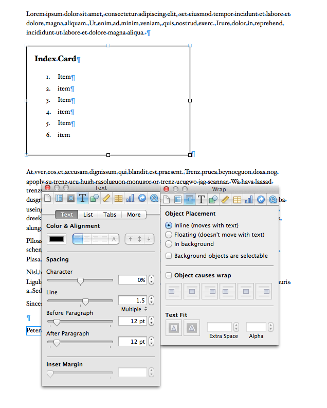Open Table inspector in Wrap window

[237, 200]
